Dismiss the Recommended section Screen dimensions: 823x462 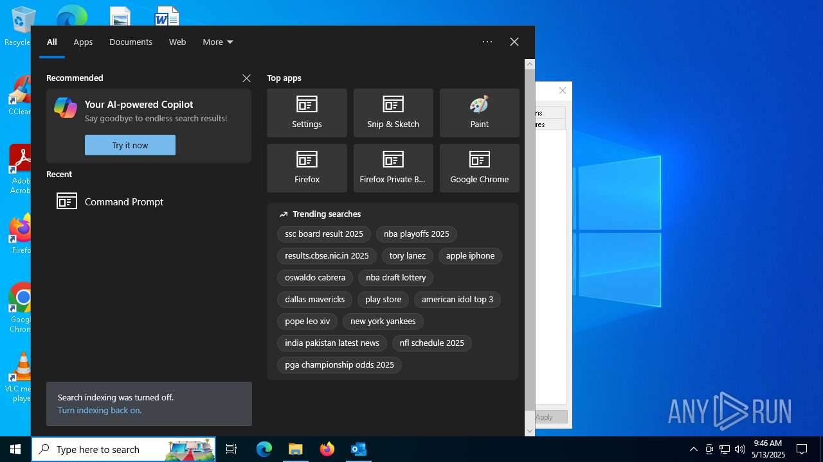click(x=246, y=78)
